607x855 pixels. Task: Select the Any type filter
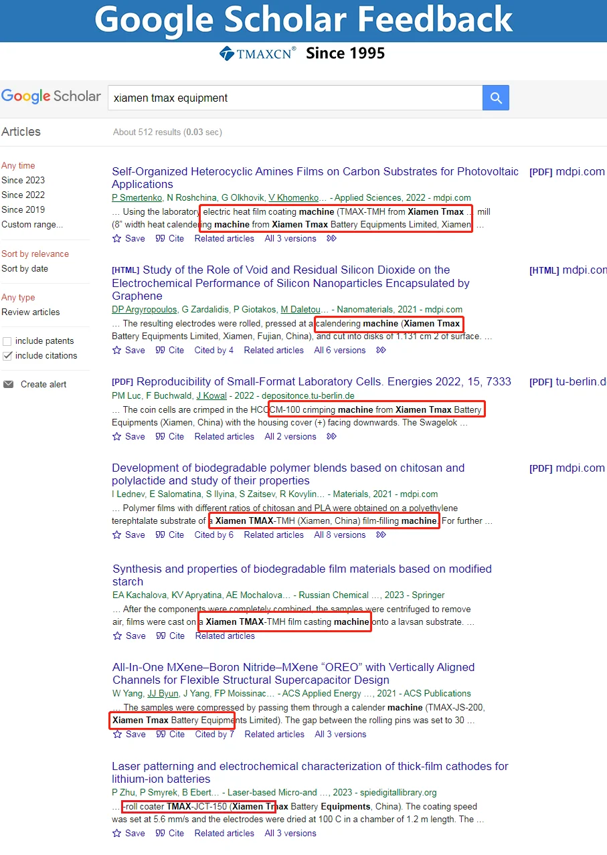click(18, 297)
